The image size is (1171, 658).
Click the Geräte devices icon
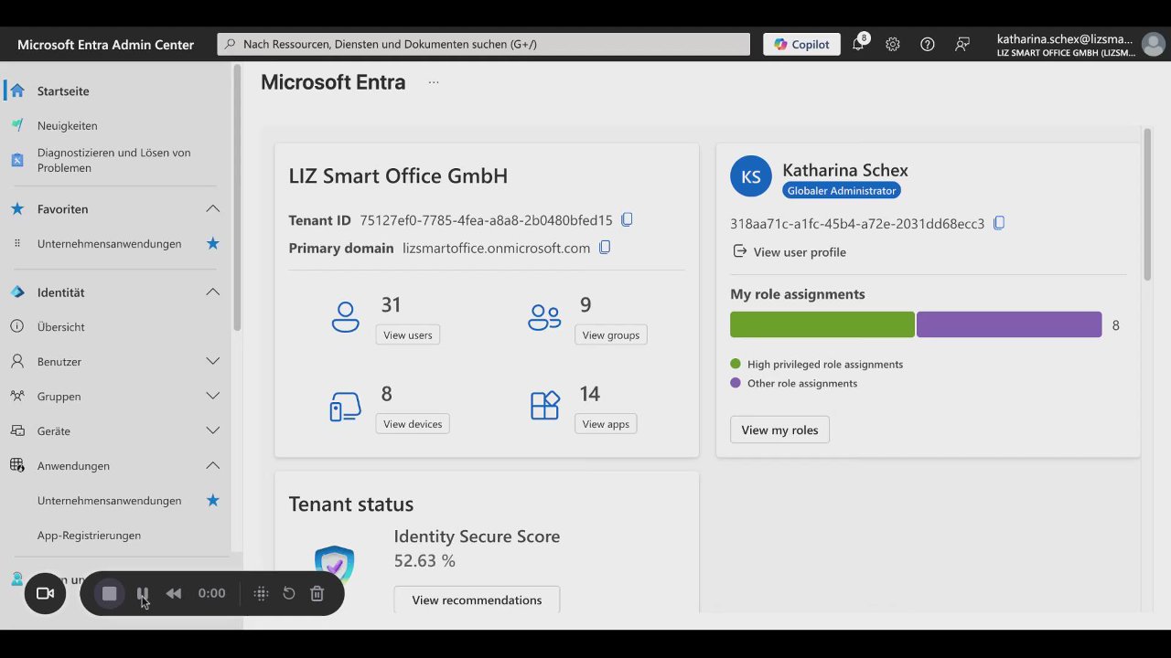[17, 430]
